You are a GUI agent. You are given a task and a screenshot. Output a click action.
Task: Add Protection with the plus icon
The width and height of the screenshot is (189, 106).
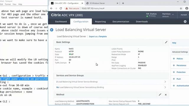174,72
